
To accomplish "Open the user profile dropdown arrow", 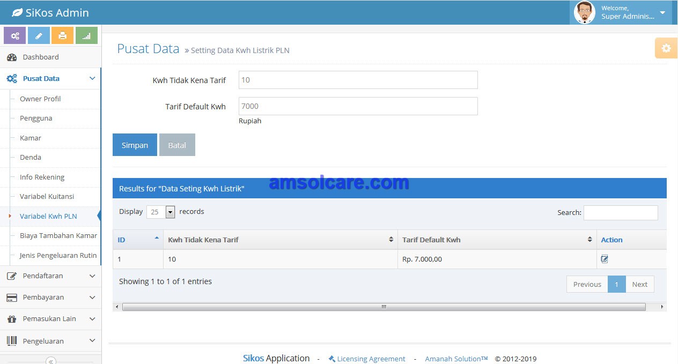I will (662, 12).
